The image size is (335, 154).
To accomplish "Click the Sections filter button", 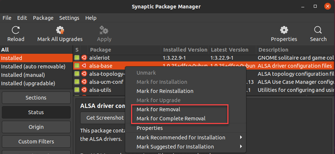I will pyautogui.click(x=36, y=98).
